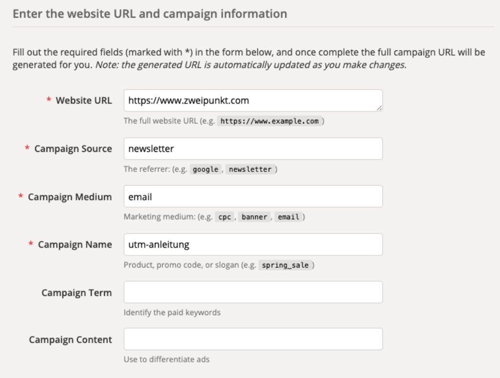Click the empty Campaign Term field
Image resolution: width=500 pixels, height=378 pixels.
(x=253, y=292)
